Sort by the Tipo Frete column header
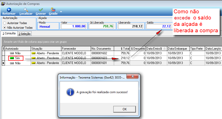 pyautogui.click(x=197, y=49)
